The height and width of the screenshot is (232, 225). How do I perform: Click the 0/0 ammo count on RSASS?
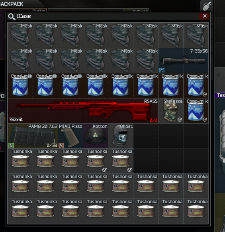(x=153, y=120)
